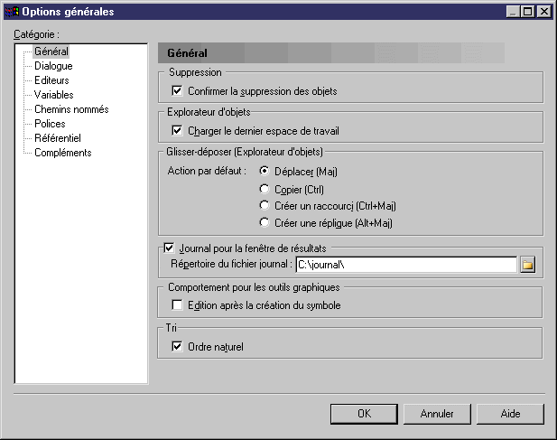Click the application icon in title bar

tap(12, 11)
